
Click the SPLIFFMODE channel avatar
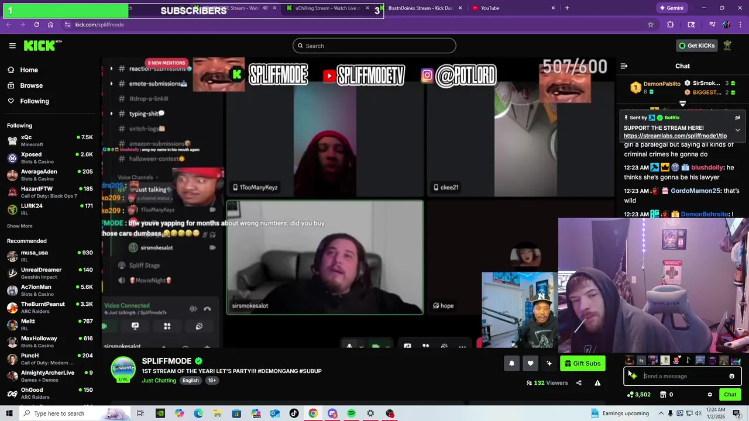pos(123,370)
